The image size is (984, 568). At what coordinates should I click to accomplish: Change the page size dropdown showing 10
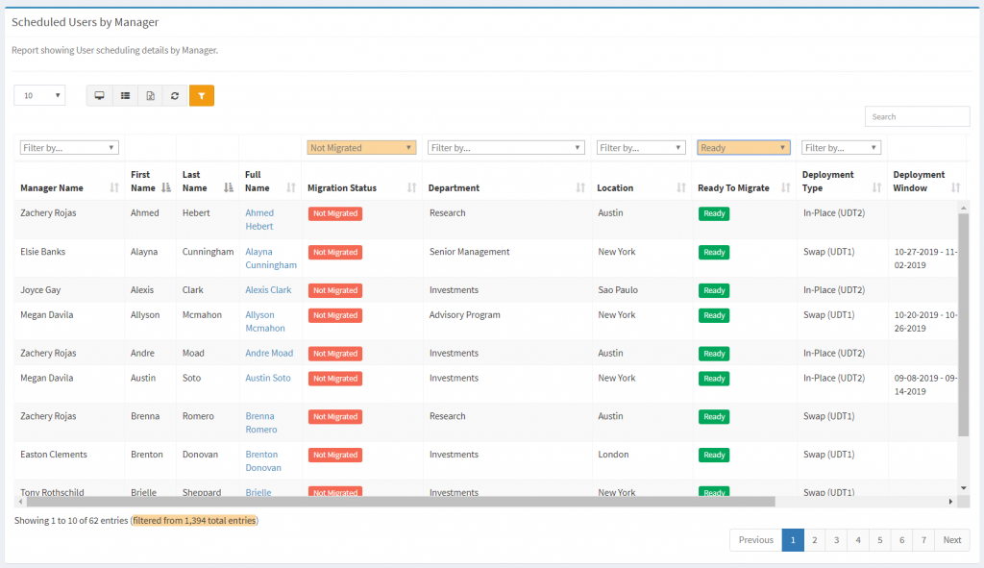coord(38,95)
